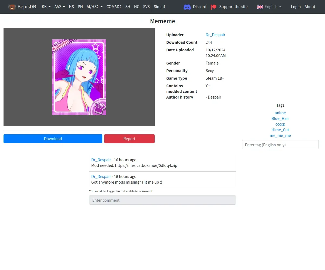Click the Enter comment field
Screen dimensions: 325x270
point(162,200)
